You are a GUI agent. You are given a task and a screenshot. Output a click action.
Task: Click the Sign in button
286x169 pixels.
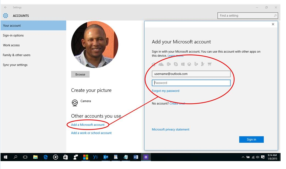coord(251,140)
